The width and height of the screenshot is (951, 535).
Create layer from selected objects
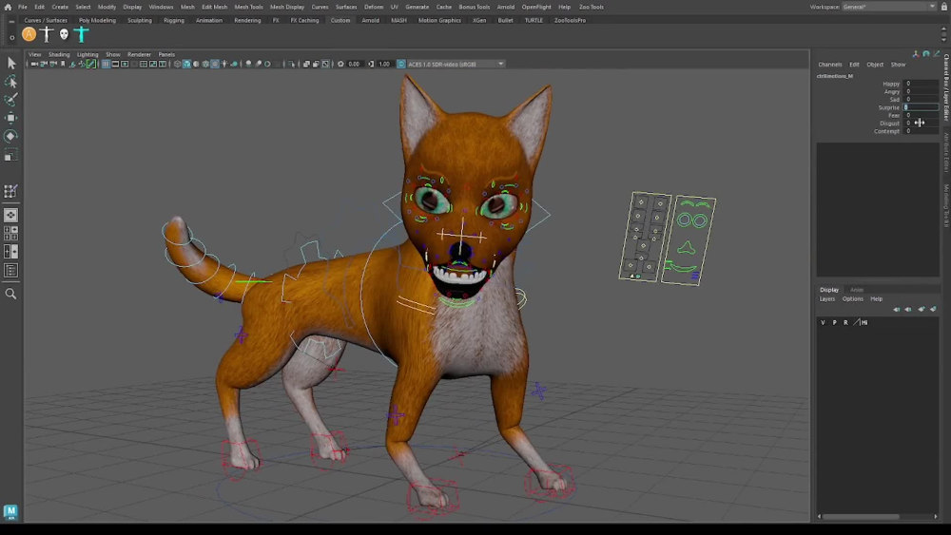(x=933, y=309)
